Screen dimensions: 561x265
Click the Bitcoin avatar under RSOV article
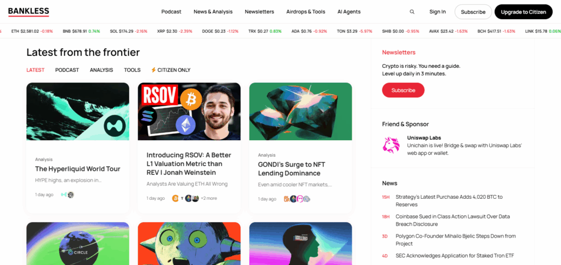point(175,198)
